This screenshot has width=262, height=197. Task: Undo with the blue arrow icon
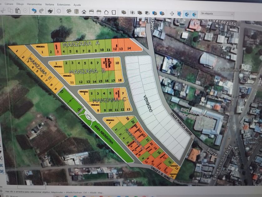coord(34,11)
